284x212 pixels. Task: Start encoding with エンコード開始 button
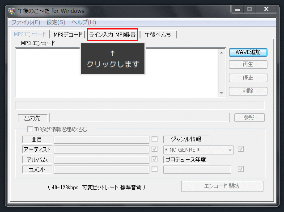(x=222, y=186)
